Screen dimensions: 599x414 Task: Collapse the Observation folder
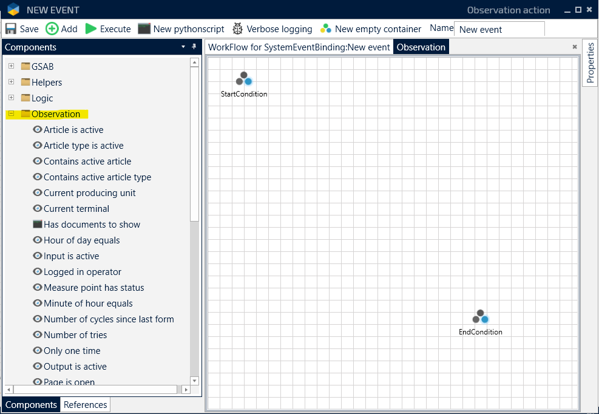point(11,114)
